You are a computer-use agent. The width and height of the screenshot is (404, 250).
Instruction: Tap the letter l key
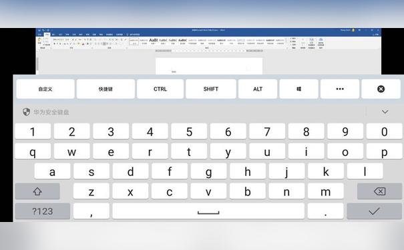click(365, 171)
